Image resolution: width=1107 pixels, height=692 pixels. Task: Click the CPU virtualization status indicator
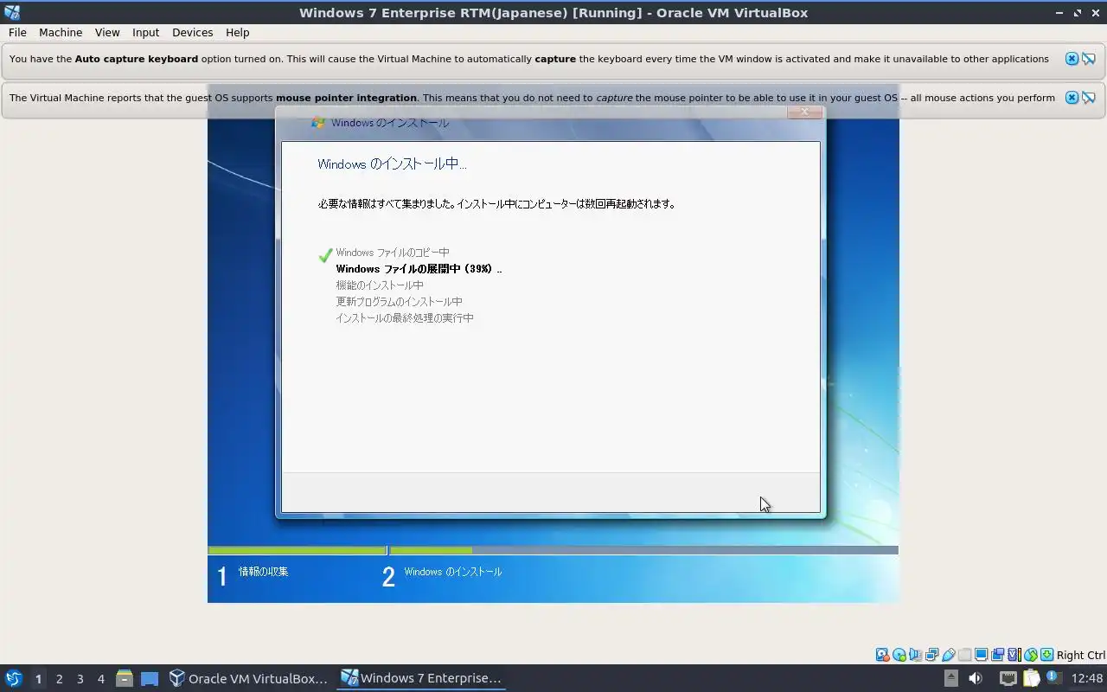coord(1014,655)
